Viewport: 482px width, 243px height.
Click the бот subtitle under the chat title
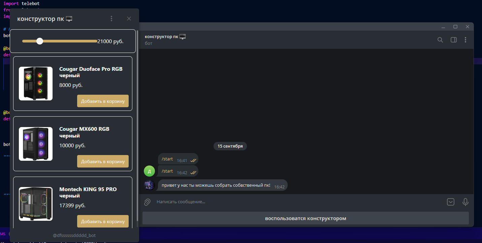pyautogui.click(x=149, y=43)
